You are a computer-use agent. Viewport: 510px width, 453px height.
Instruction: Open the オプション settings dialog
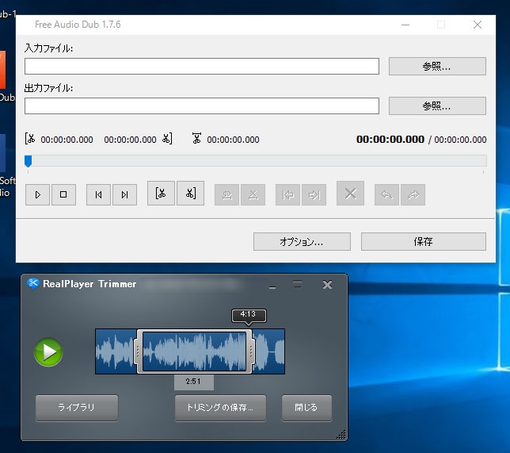tap(302, 241)
